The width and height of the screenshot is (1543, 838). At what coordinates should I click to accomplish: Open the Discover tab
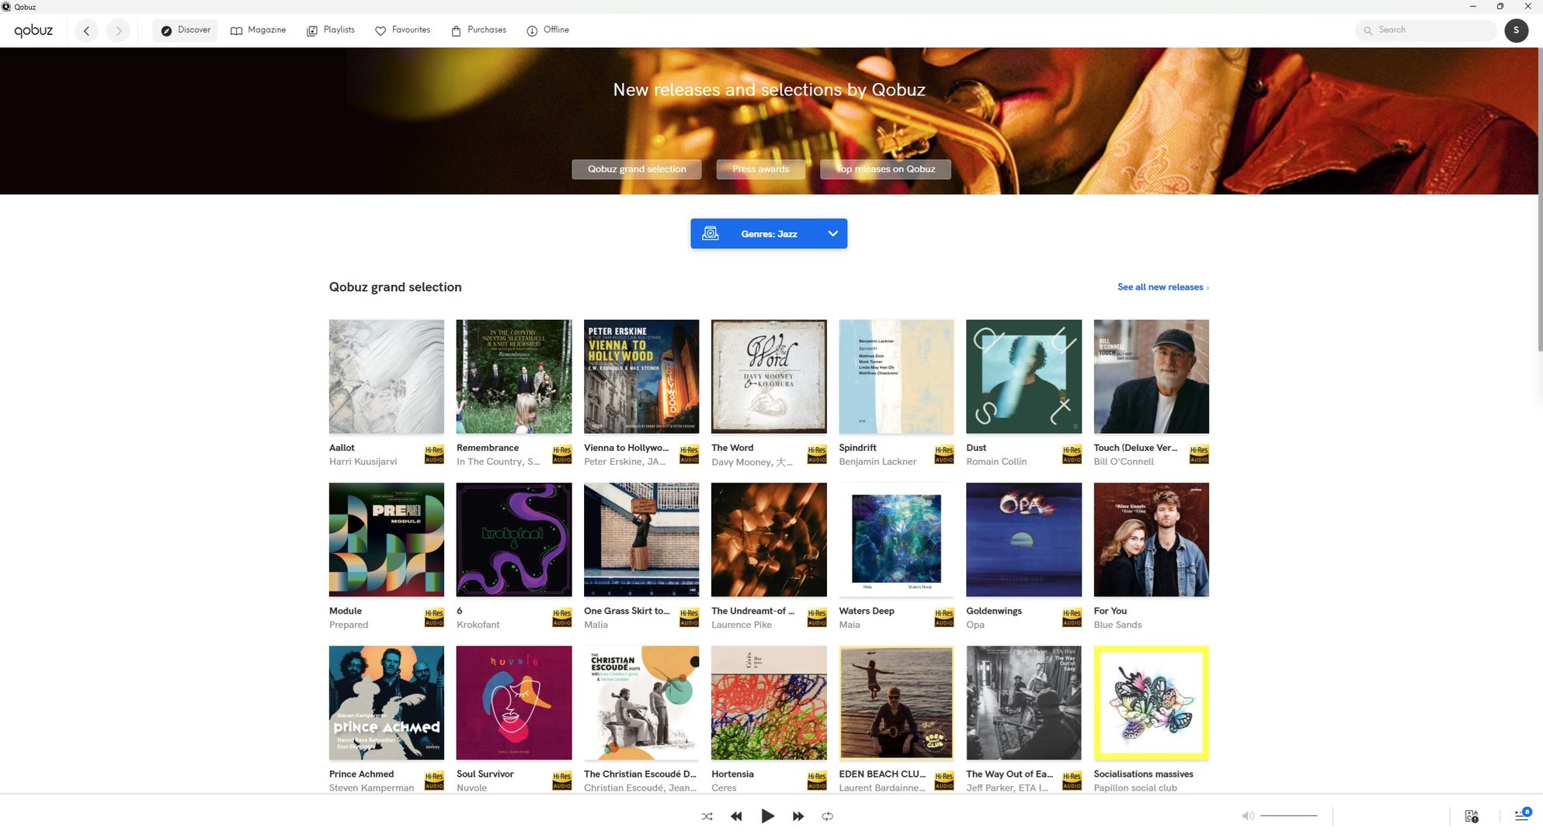[x=186, y=30]
